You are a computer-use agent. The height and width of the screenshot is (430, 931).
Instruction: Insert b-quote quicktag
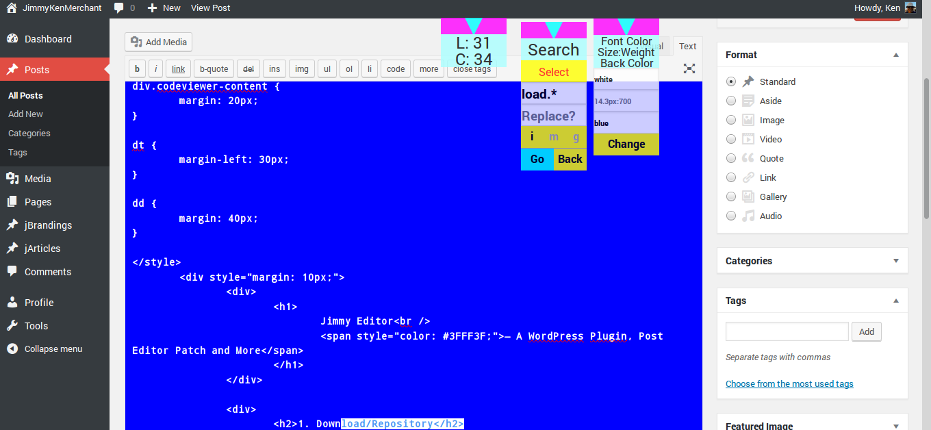(214, 68)
